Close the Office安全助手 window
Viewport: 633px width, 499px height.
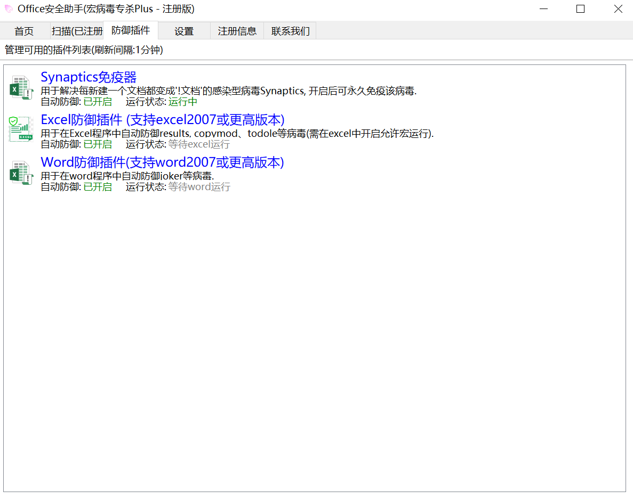tap(618, 9)
